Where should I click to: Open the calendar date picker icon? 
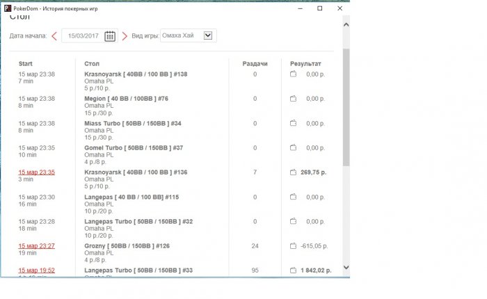110,36
